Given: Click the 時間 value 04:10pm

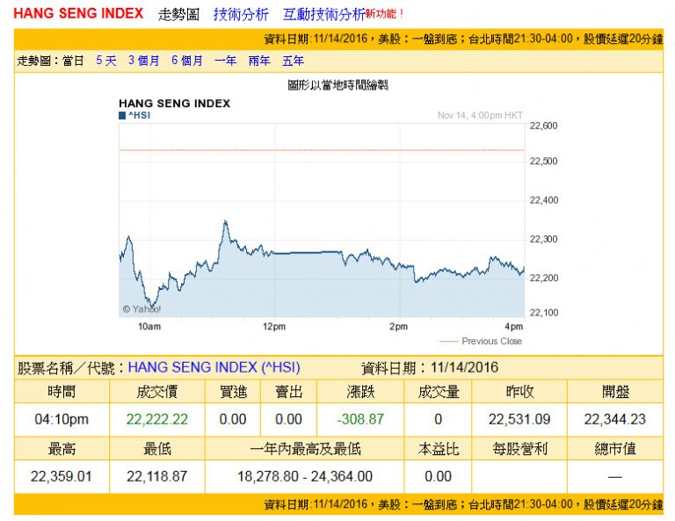Looking at the screenshot, I should tap(62, 419).
